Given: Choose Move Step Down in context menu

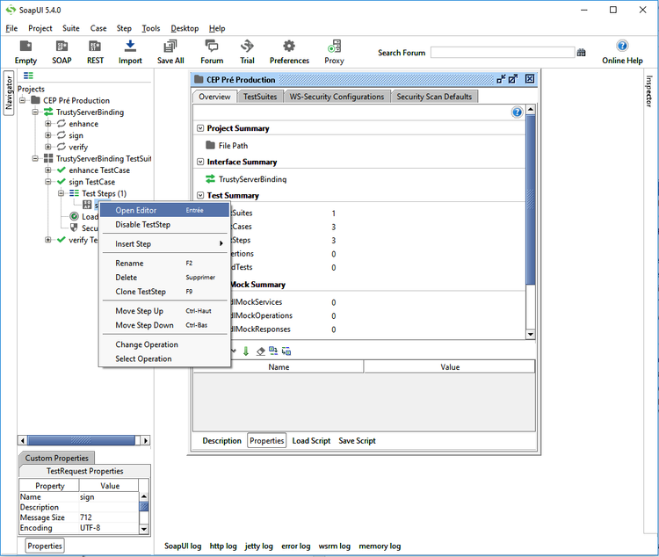Looking at the screenshot, I should pos(165,325).
